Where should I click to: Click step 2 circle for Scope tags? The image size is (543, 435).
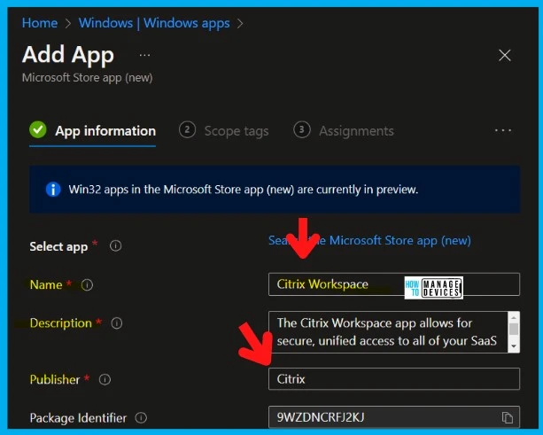(188, 130)
